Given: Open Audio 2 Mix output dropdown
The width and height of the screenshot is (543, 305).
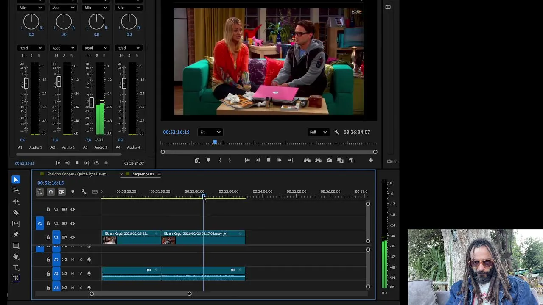Looking at the screenshot, I should 64,8.
